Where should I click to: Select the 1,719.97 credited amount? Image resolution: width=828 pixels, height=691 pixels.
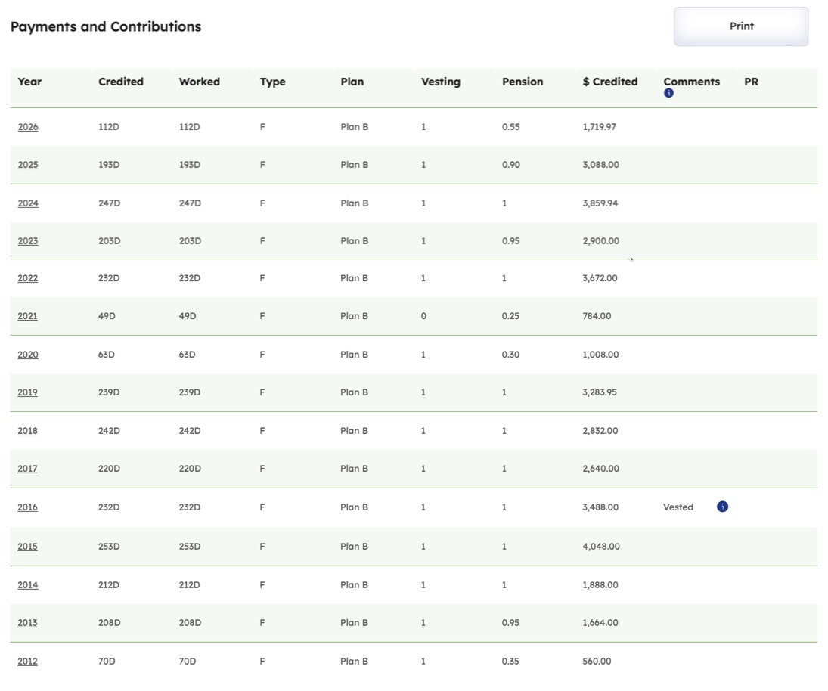point(600,127)
